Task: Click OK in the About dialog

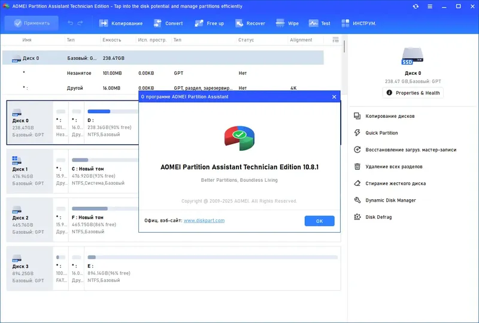Action: pos(319,221)
